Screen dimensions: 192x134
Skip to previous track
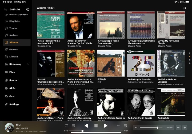(x=86, y=126)
